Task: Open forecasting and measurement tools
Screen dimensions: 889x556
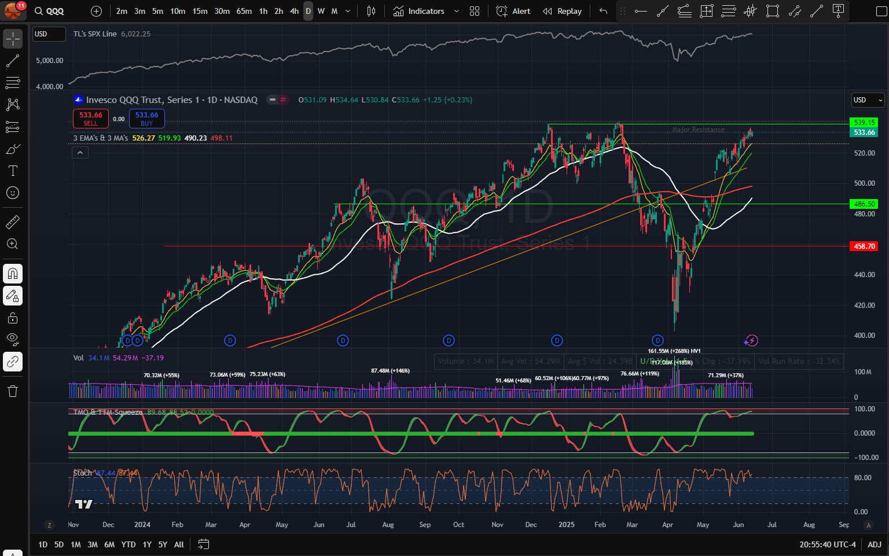Action: click(x=13, y=127)
